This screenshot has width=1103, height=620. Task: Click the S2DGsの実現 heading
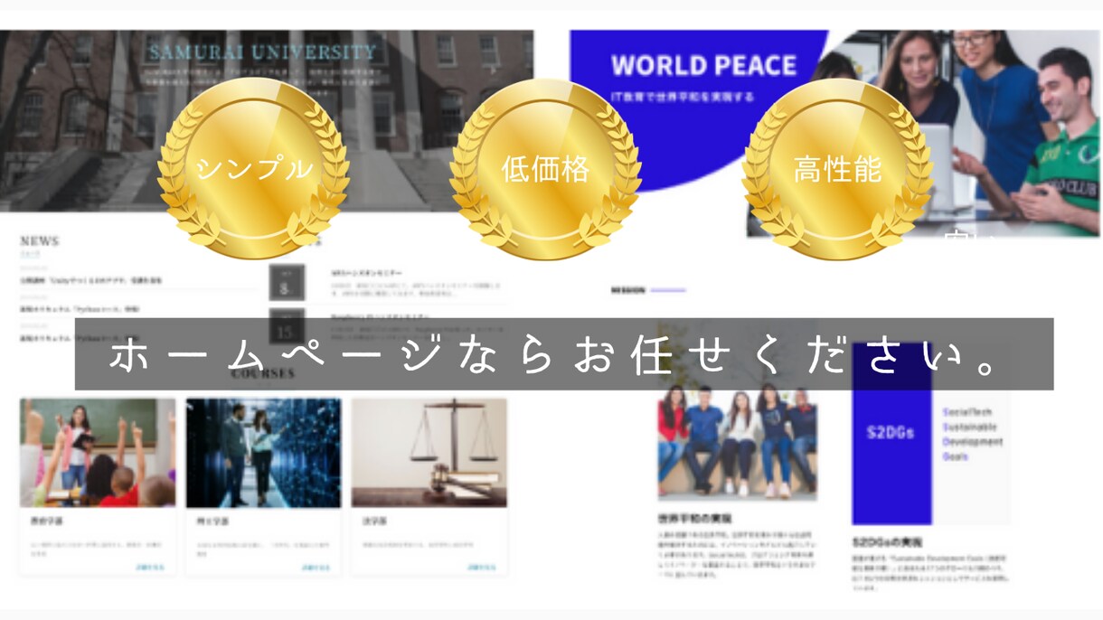[x=887, y=542]
